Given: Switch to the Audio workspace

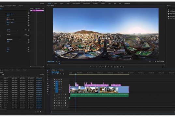Looking at the screenshot, I should pos(68,4).
